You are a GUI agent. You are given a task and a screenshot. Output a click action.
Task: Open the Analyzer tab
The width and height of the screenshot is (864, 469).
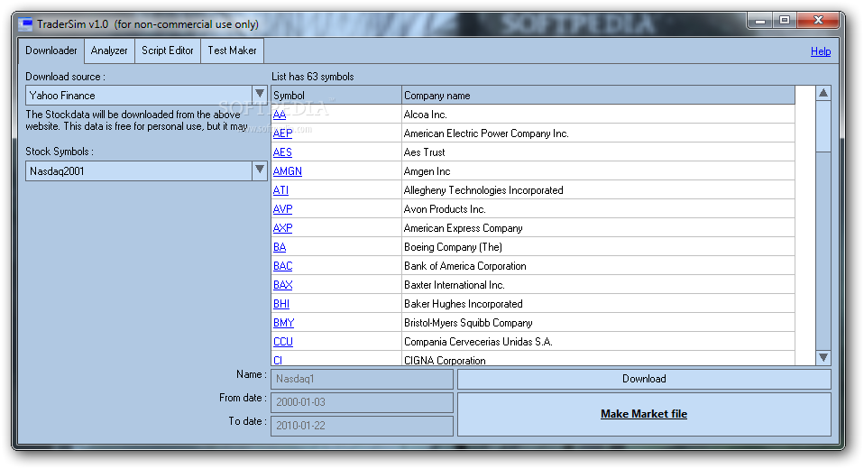tap(109, 51)
